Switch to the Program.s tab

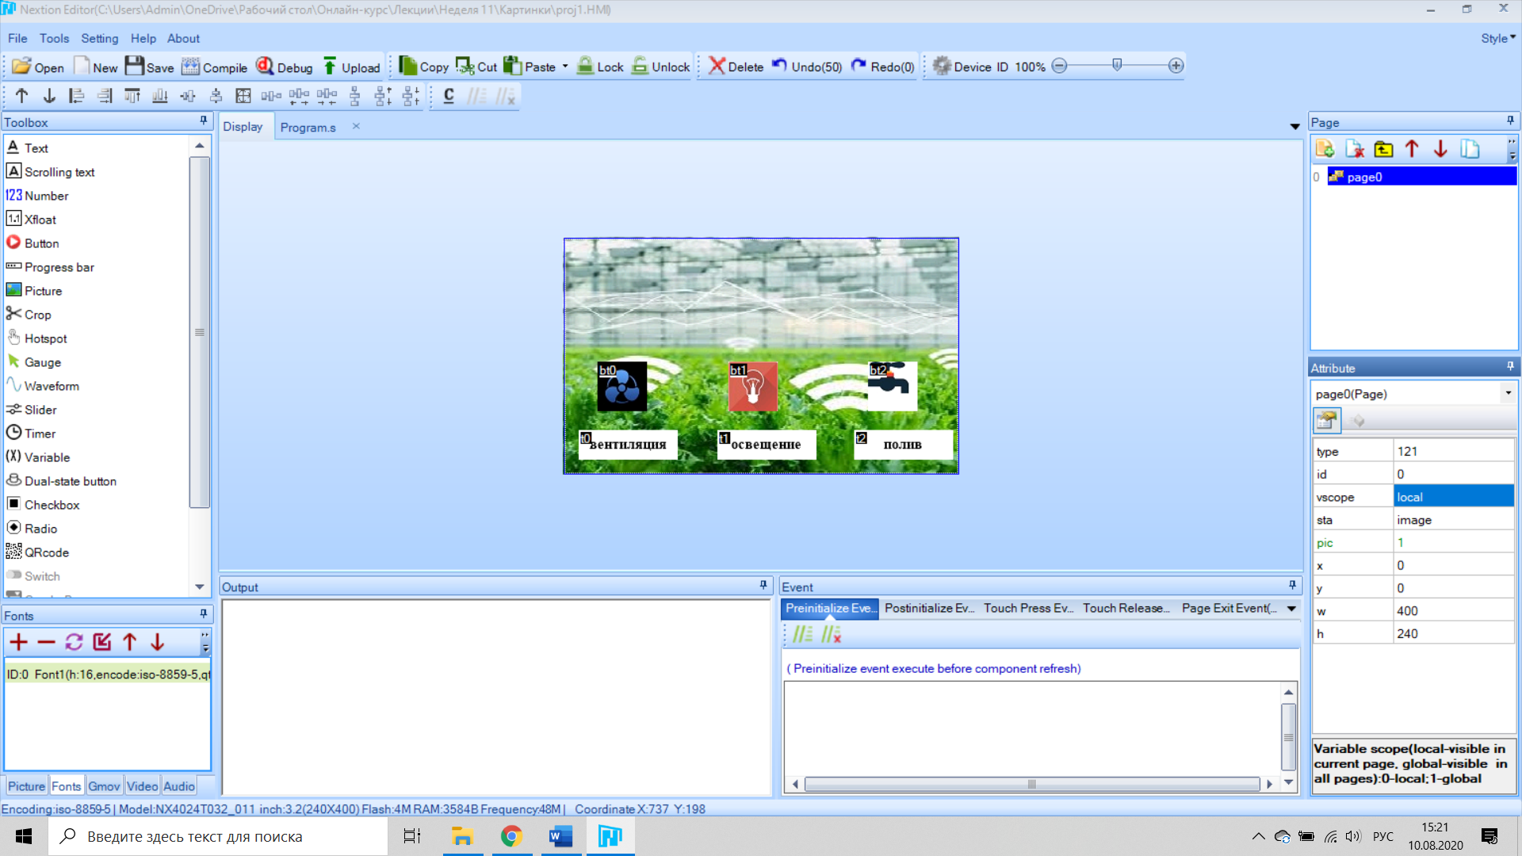coord(308,127)
